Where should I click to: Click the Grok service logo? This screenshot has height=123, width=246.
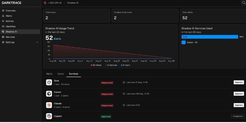click(49, 82)
